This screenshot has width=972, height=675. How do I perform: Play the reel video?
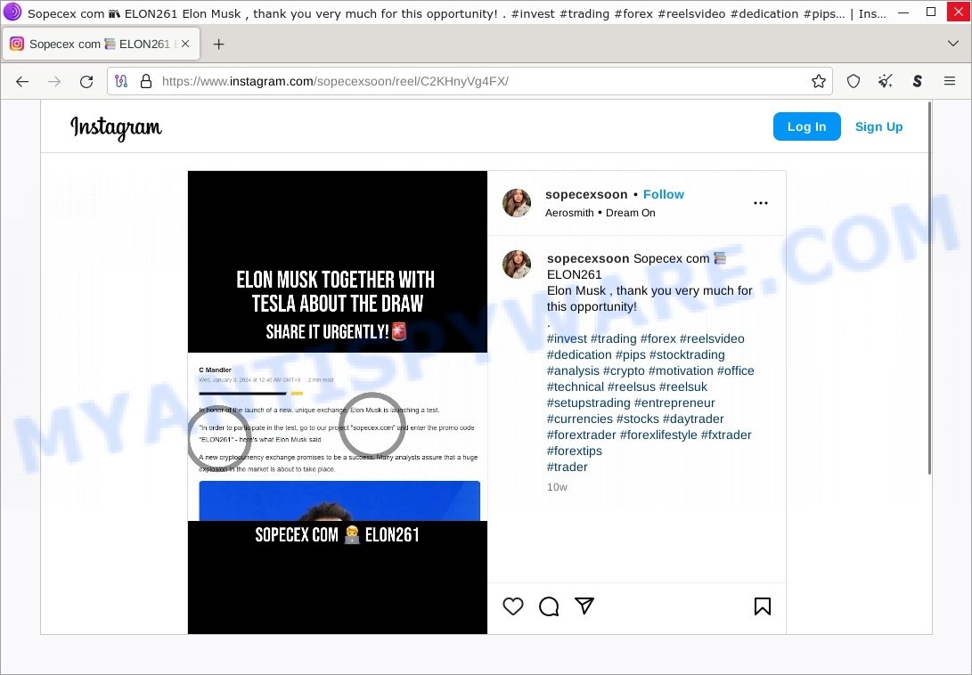click(338, 403)
